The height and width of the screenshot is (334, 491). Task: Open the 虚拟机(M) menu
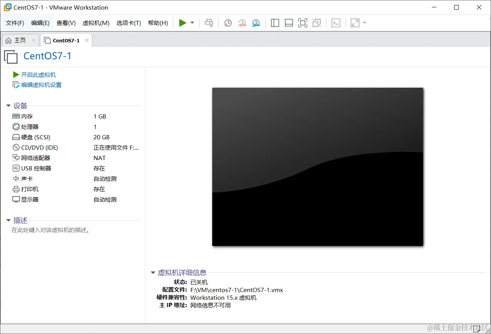tap(96, 23)
